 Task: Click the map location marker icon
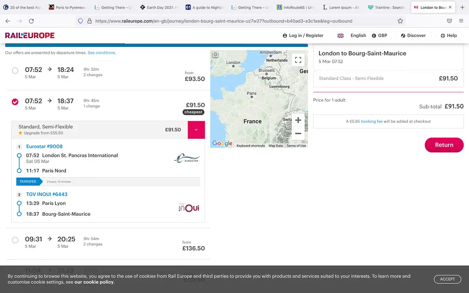pos(215,54)
